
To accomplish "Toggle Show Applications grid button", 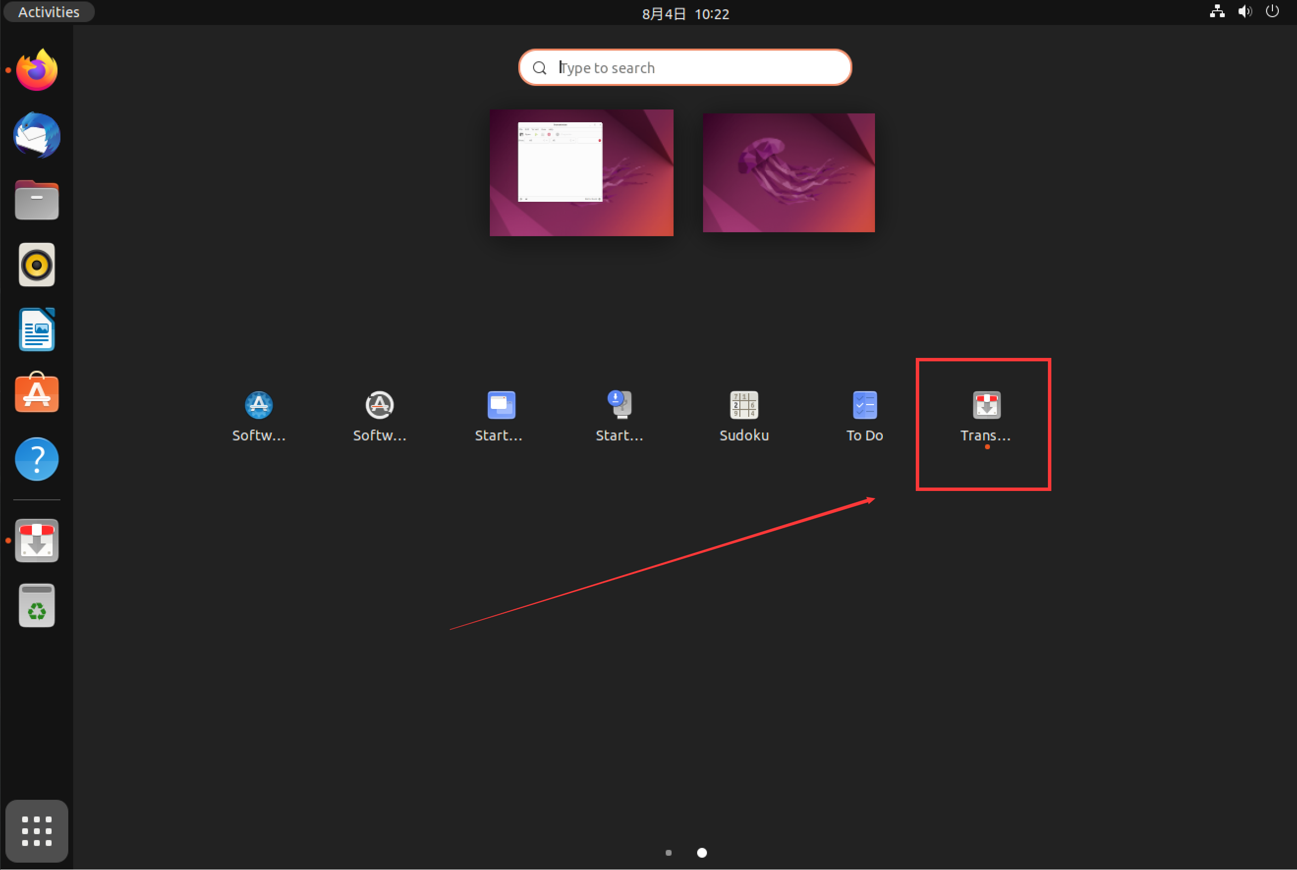I will (x=37, y=831).
